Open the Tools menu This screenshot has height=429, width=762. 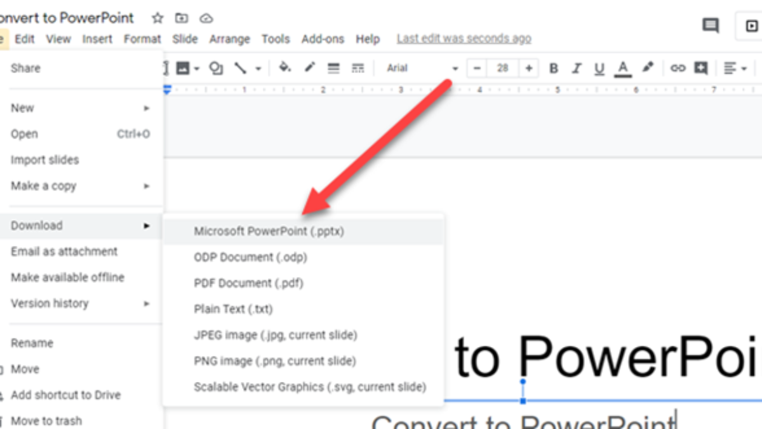(276, 39)
